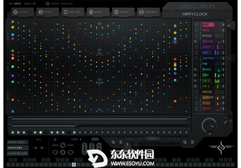
Task: Open the preset menu triangle beside HIPPYCLOCK
Action: point(167,14)
